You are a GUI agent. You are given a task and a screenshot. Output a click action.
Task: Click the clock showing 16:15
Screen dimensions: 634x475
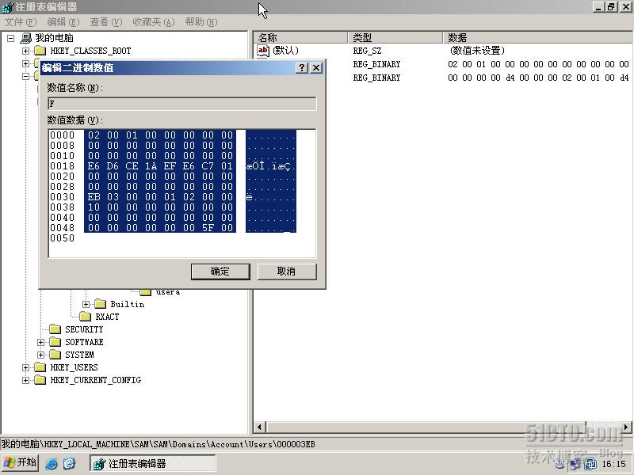pos(613,464)
